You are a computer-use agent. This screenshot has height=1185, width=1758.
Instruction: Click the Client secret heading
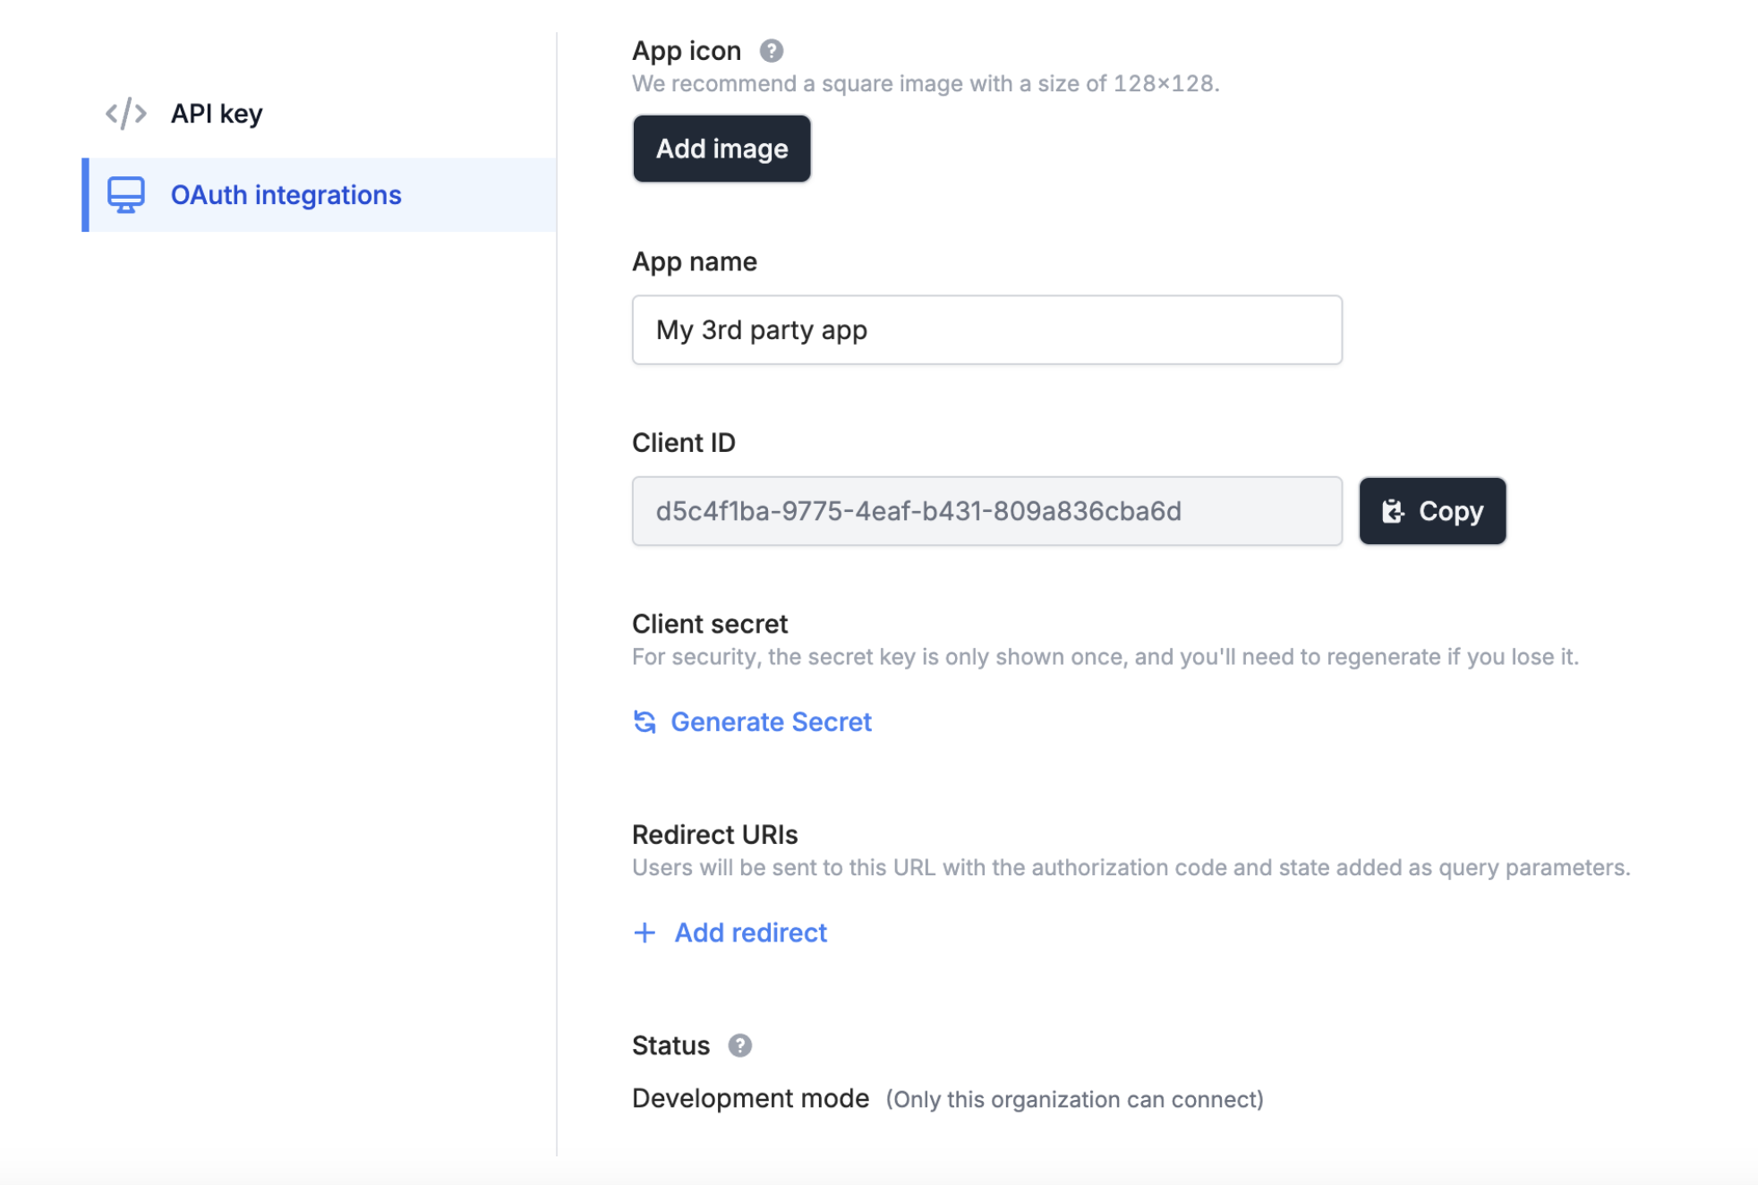(x=710, y=624)
